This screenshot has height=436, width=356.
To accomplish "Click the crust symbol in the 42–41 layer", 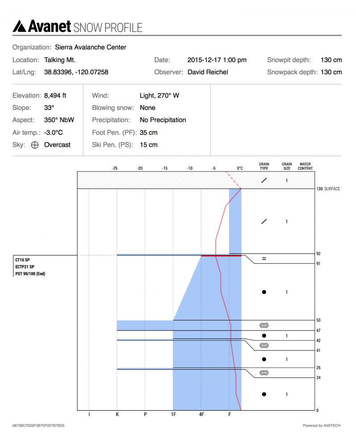I will [x=264, y=345].
